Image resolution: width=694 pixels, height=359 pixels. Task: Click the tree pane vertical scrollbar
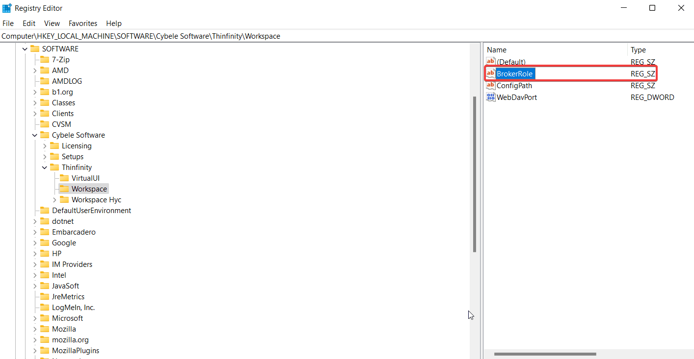tap(475, 174)
